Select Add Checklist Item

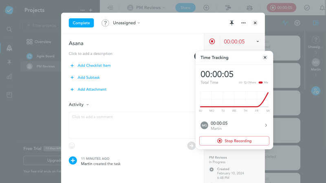click(x=94, y=65)
